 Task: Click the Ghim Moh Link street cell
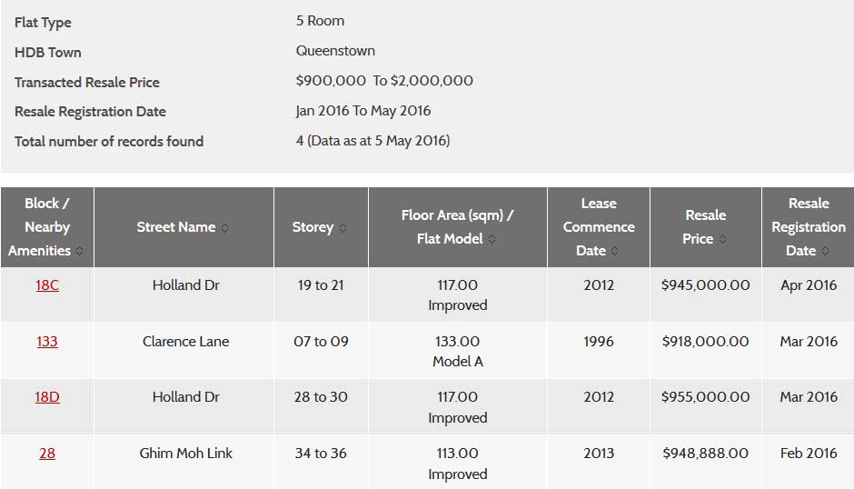[185, 454]
